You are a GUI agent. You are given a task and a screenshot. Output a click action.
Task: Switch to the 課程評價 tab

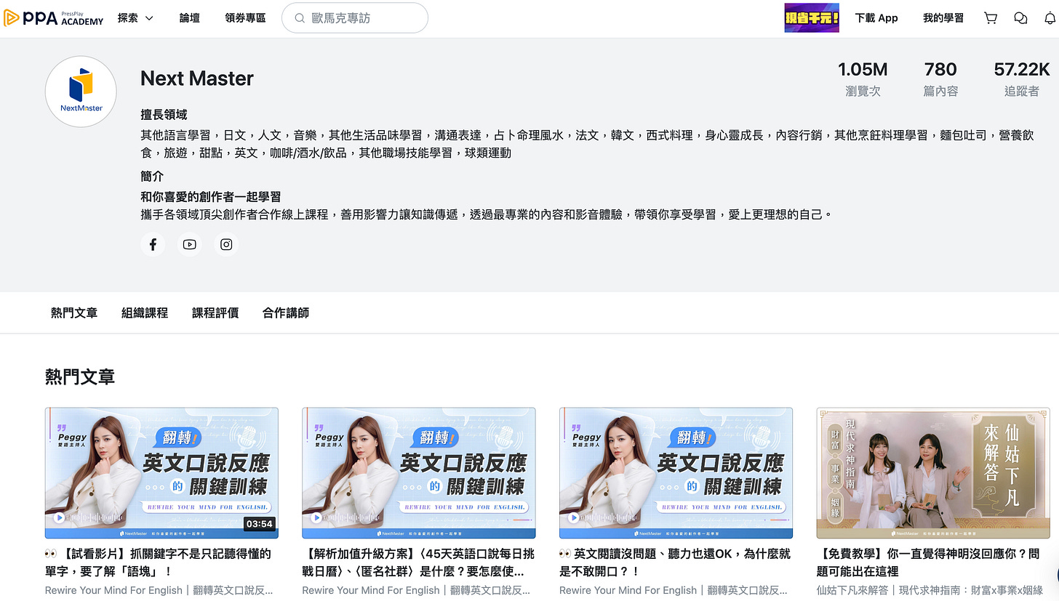point(215,312)
